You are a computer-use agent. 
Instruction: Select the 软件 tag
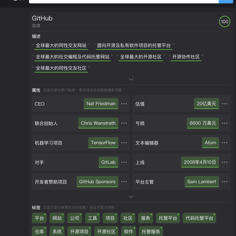tap(129, 231)
